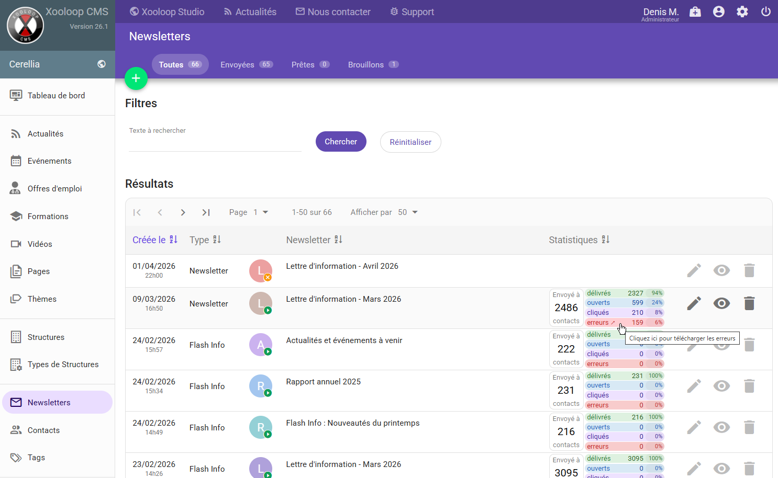The image size is (778, 478).
Task: Click the globe icon beside Cerellia
Action: tap(102, 64)
